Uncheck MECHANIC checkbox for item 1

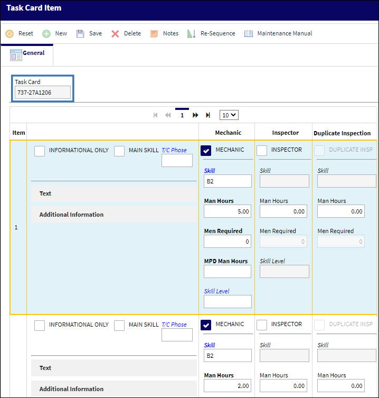pos(206,151)
